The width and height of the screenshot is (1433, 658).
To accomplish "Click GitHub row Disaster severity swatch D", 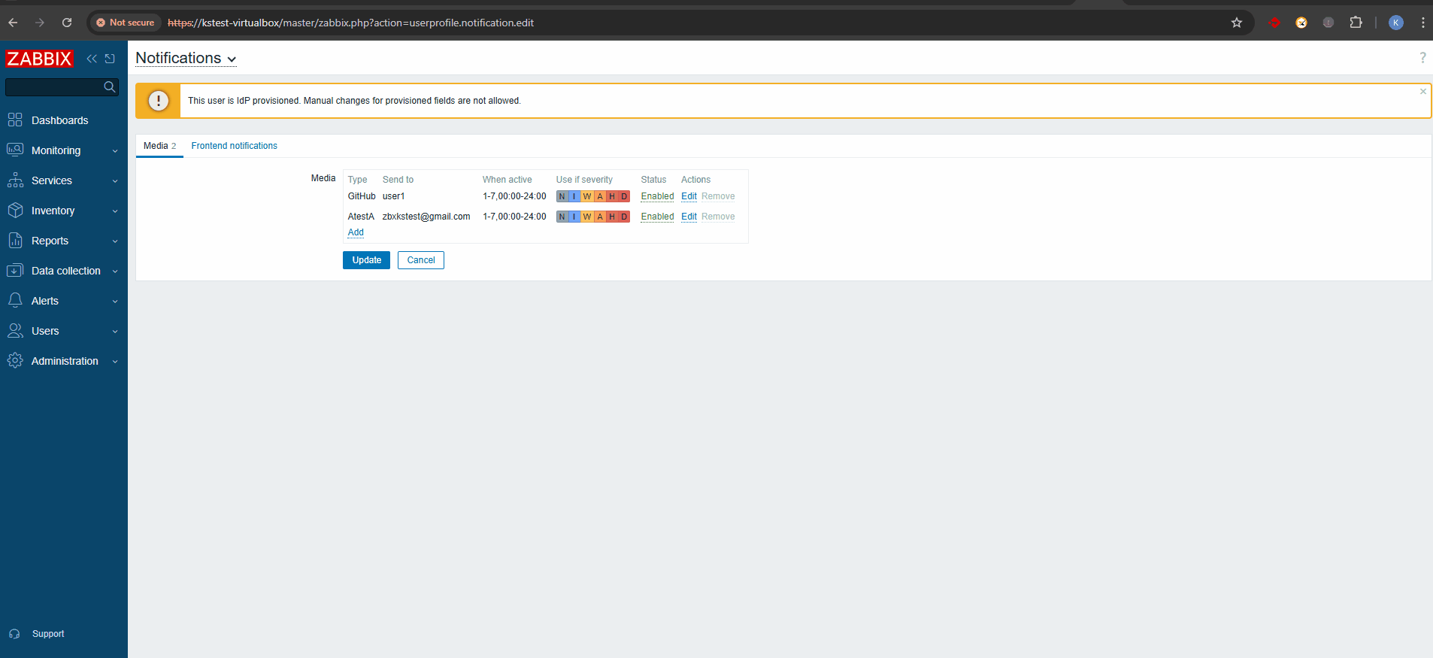I will tap(624, 196).
